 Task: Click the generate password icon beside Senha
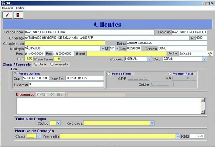coord(210,54)
